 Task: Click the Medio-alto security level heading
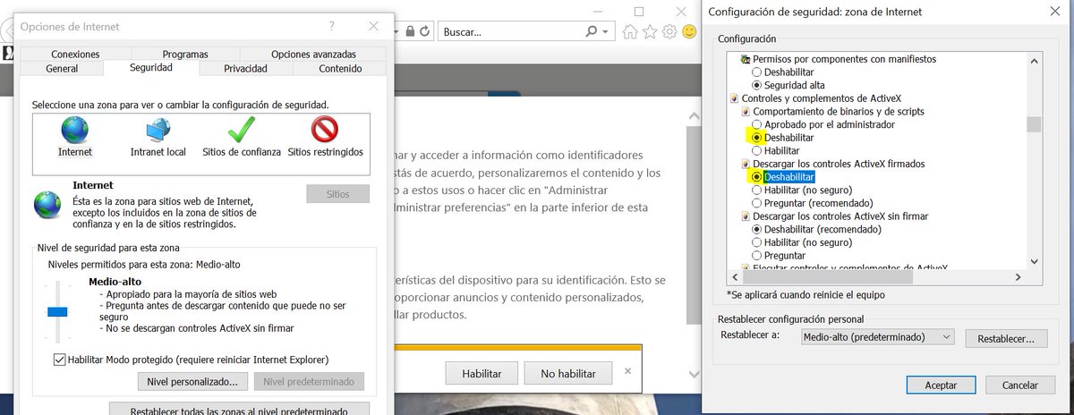tap(114, 281)
